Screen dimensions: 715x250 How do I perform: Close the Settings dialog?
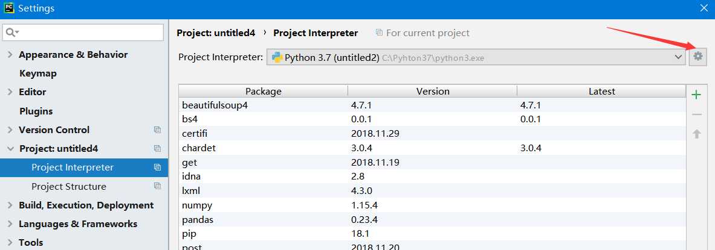coord(704,8)
